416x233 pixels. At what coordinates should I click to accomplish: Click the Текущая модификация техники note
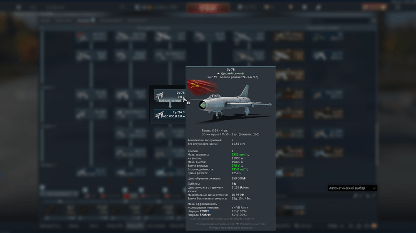pyautogui.click(x=230, y=228)
